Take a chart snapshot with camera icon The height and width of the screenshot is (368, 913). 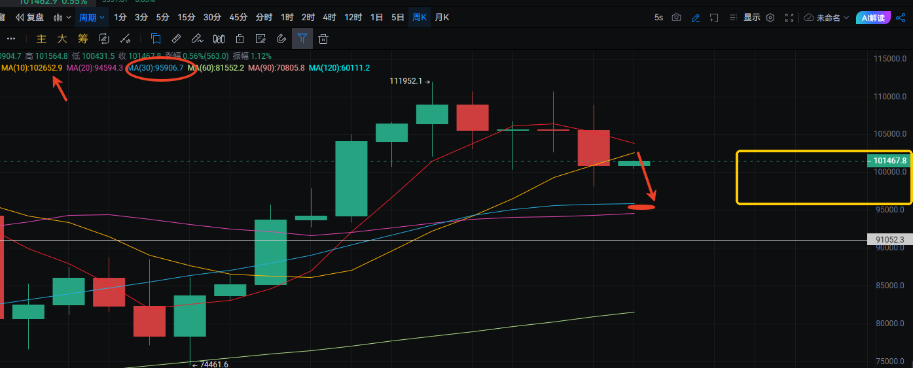click(x=677, y=18)
